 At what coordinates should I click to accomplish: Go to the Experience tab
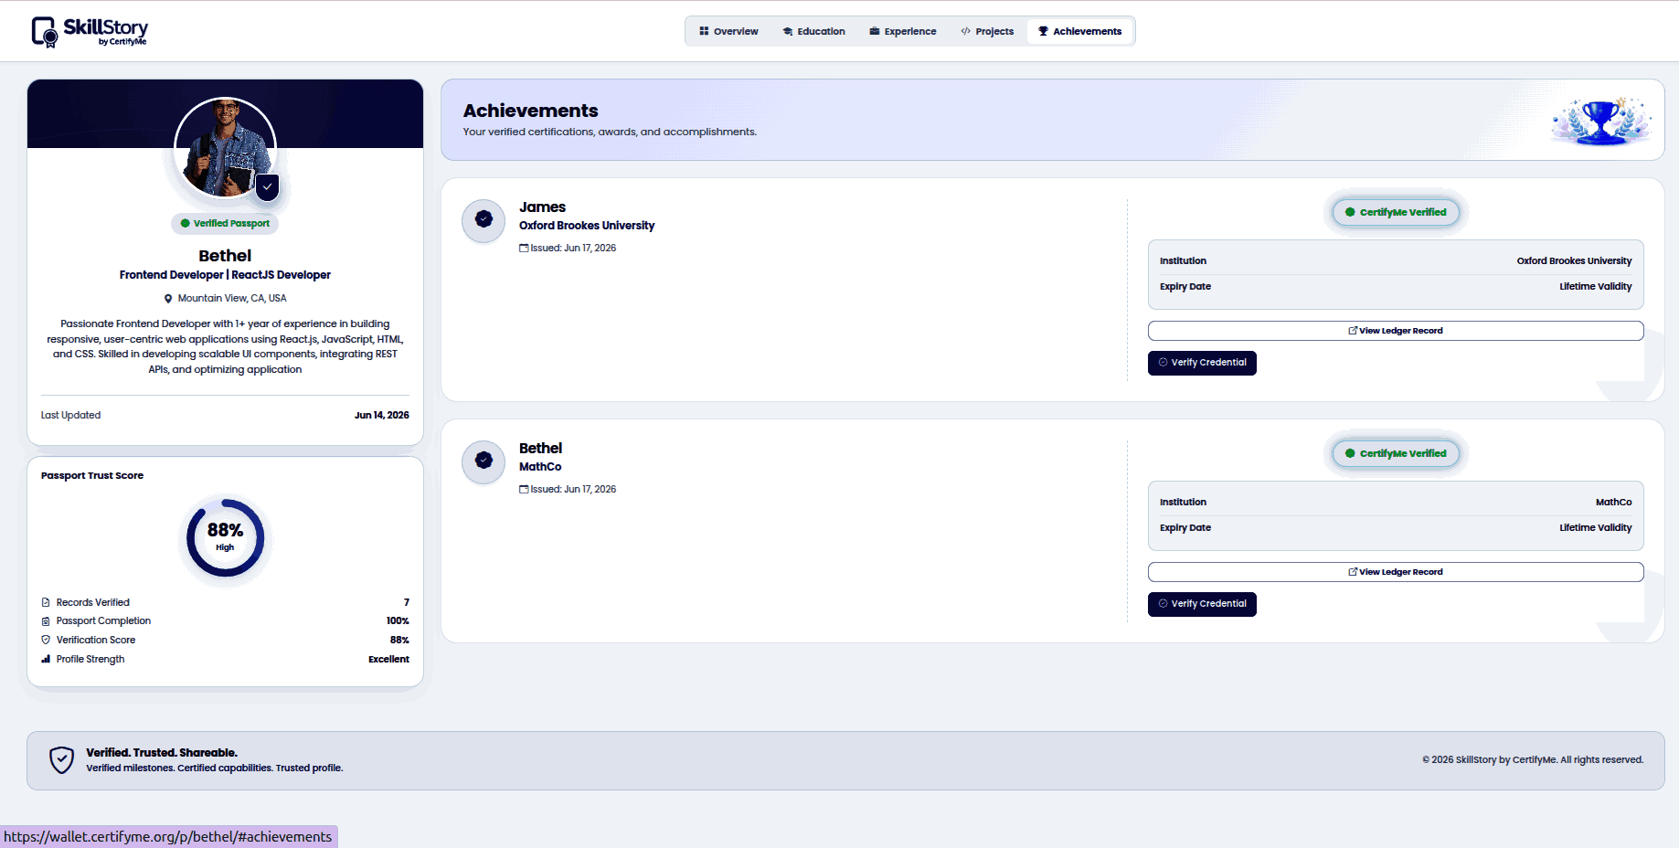coord(902,31)
